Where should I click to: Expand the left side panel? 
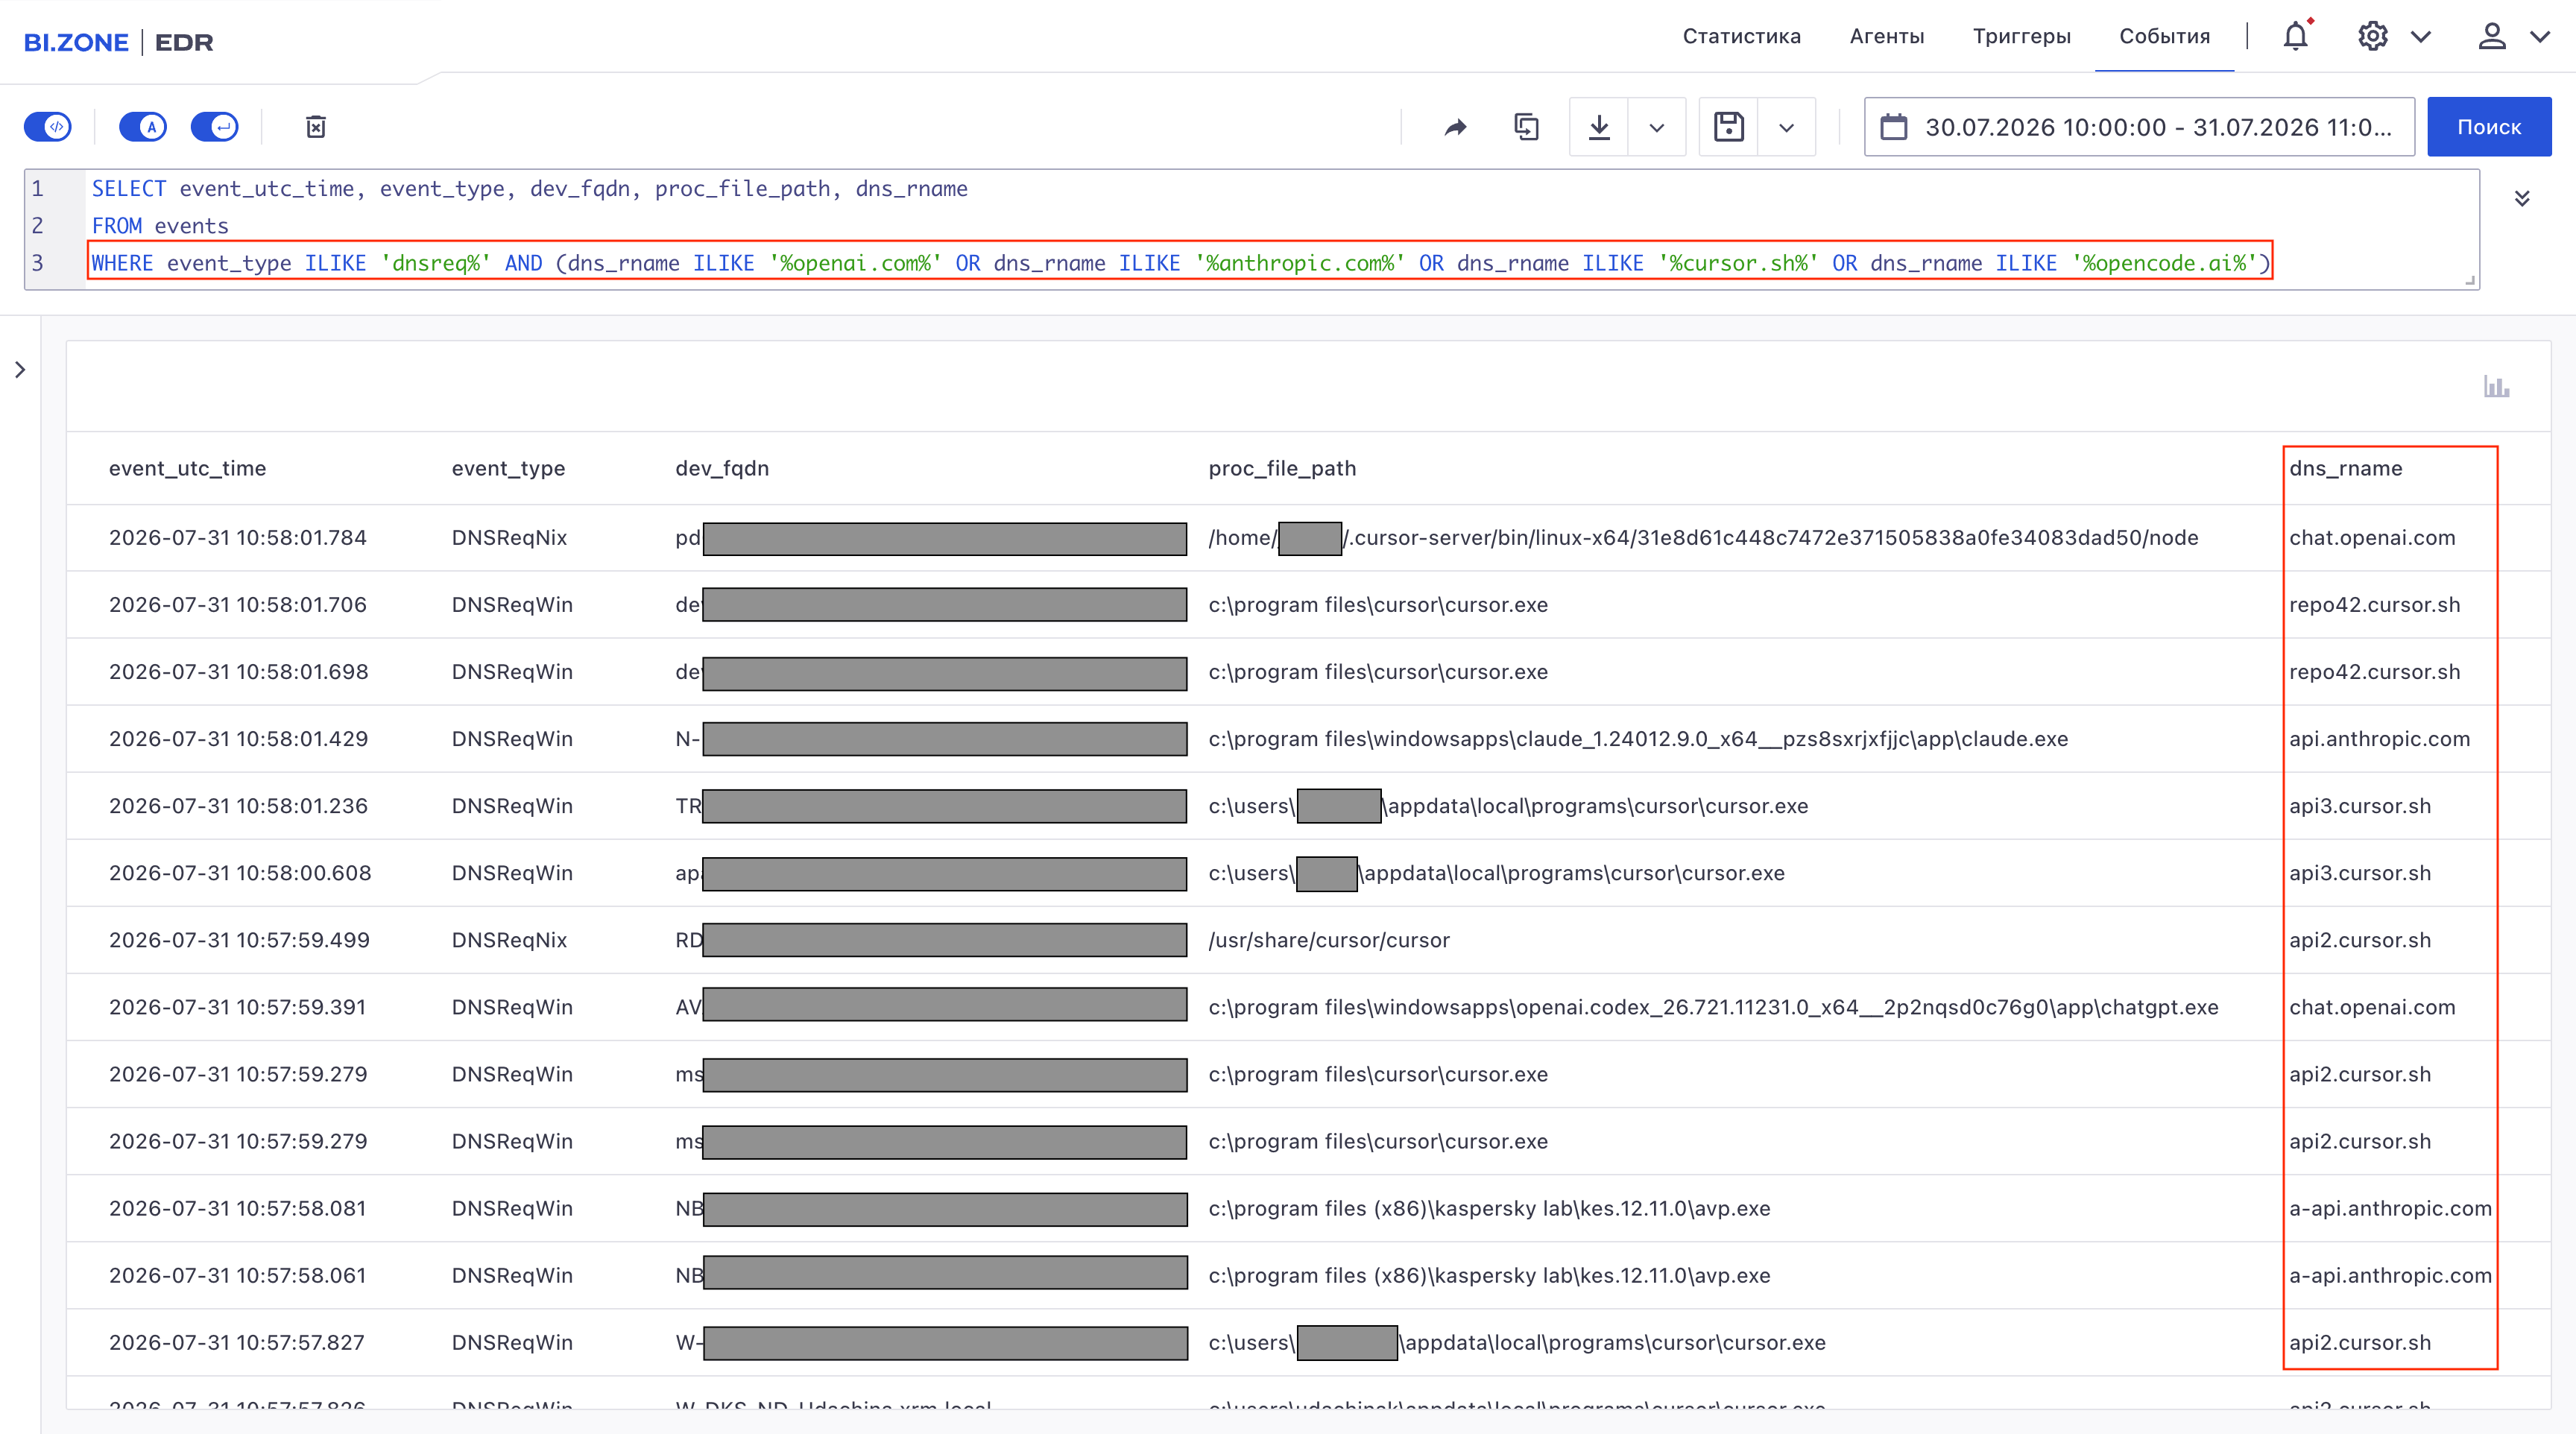[x=20, y=370]
